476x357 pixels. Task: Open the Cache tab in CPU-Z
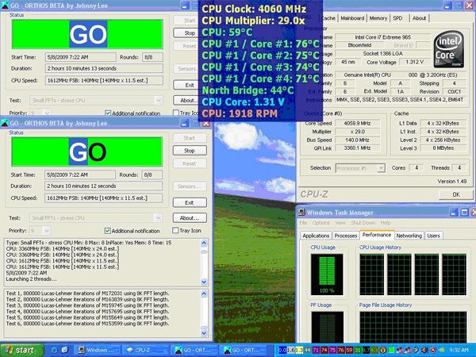pyautogui.click(x=328, y=18)
